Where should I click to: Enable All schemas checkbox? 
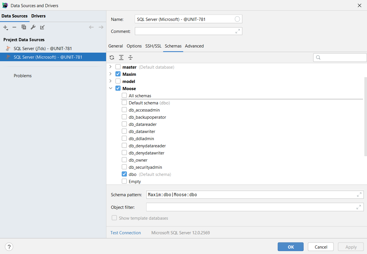click(x=124, y=96)
